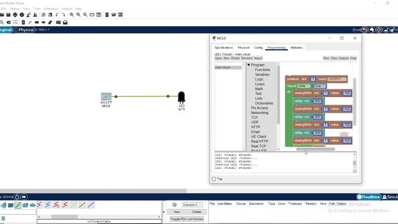The image size is (398, 224).
Task: Click the Run button
Action: (x=326, y=58)
